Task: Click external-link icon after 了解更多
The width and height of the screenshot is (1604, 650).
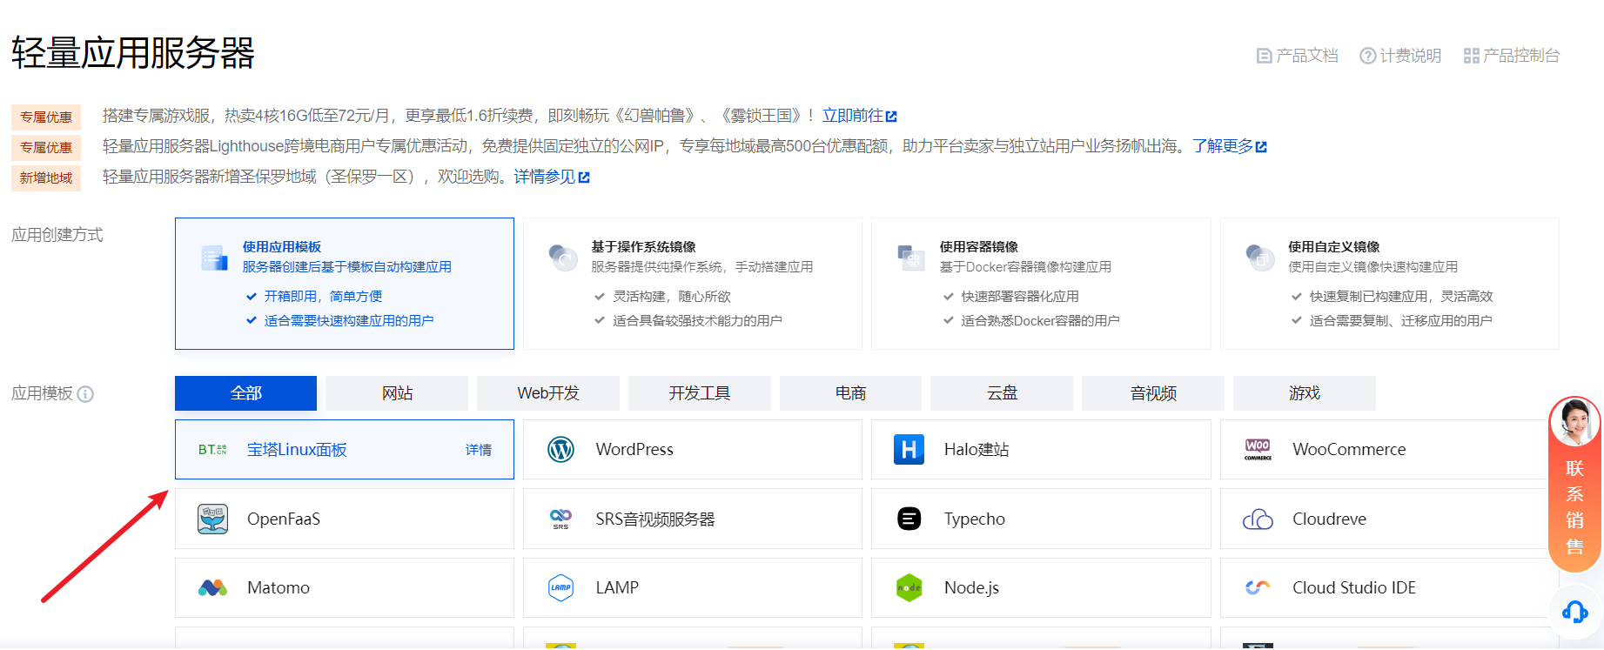Action: click(1261, 147)
